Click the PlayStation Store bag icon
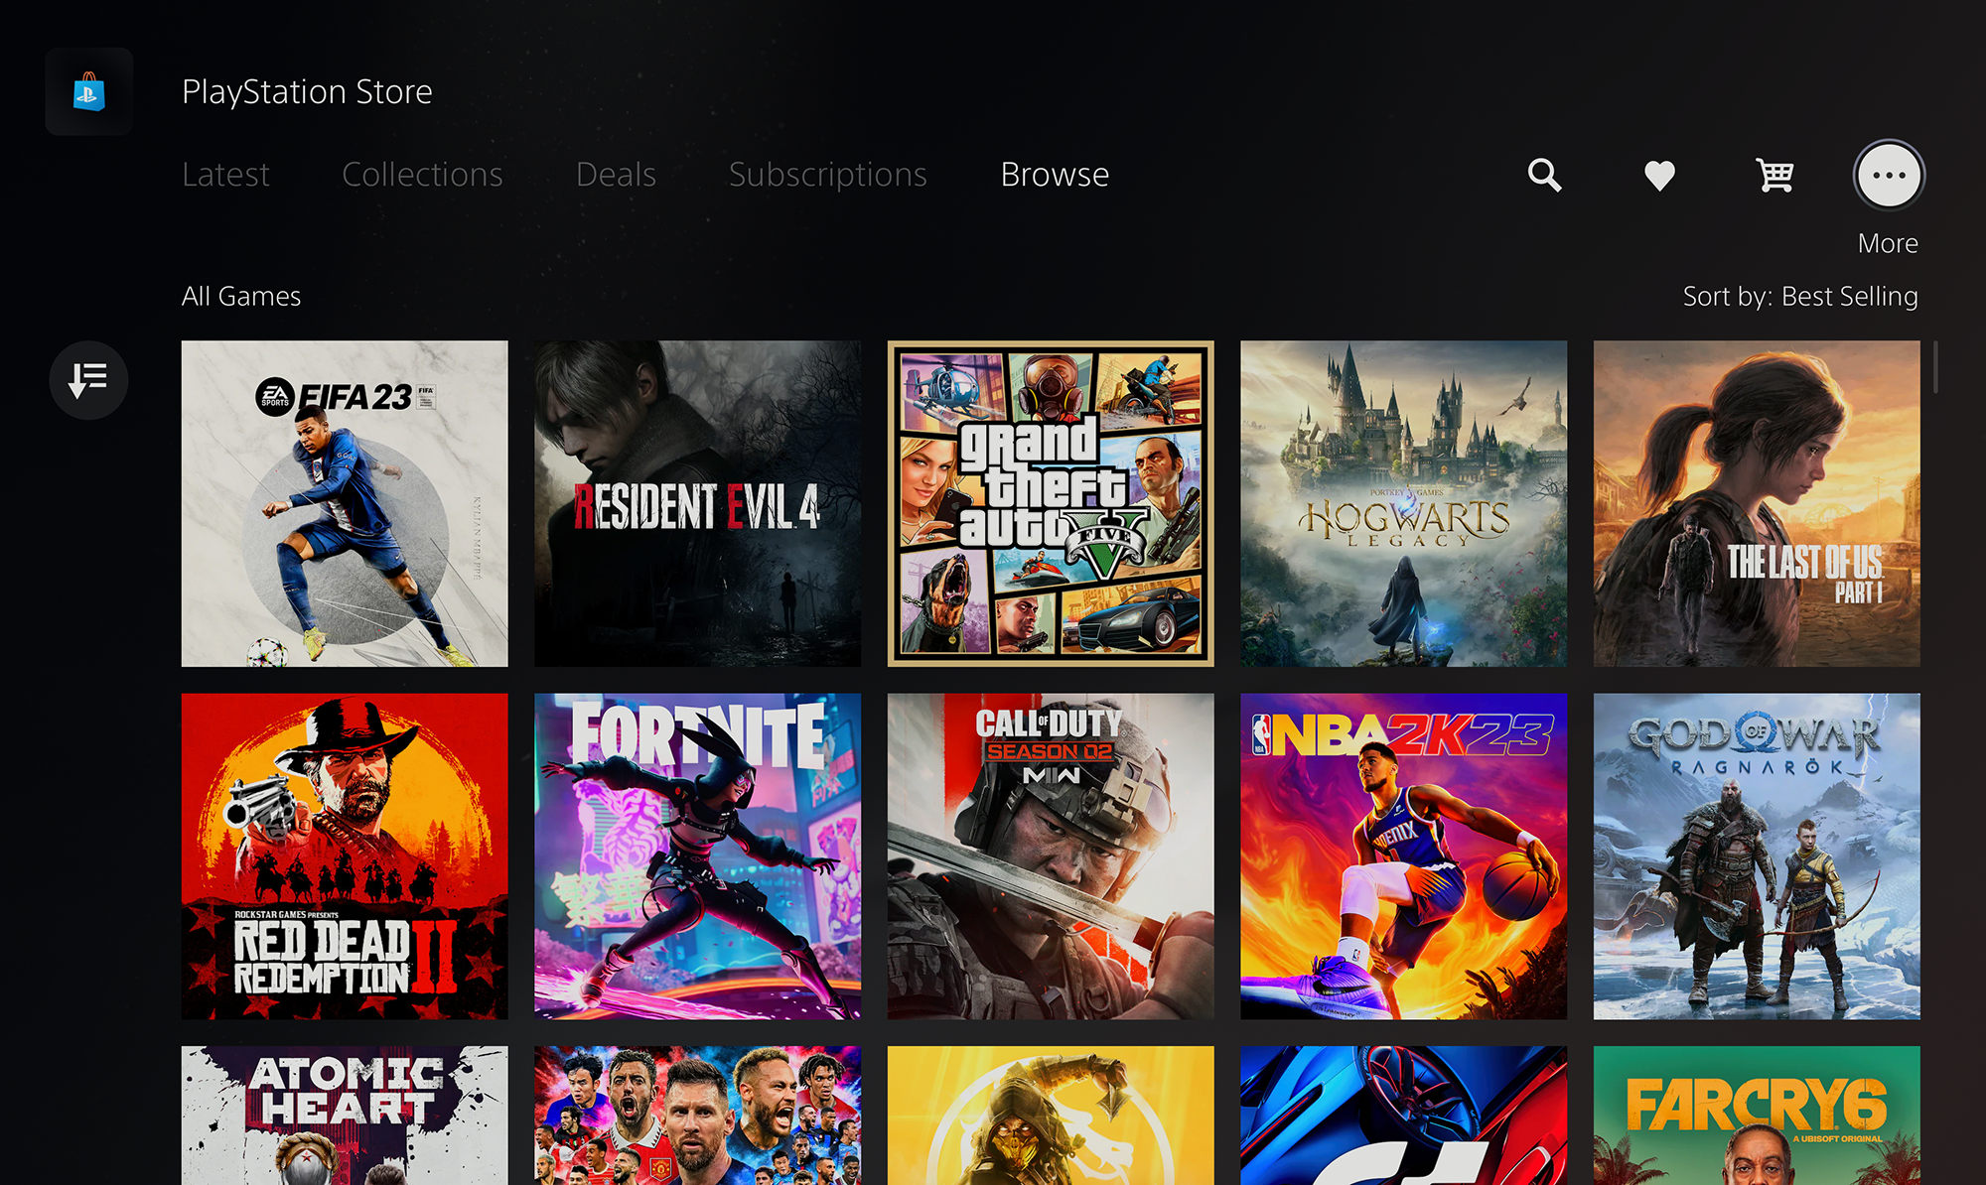Screen dimensions: 1986x1185 tap(89, 90)
